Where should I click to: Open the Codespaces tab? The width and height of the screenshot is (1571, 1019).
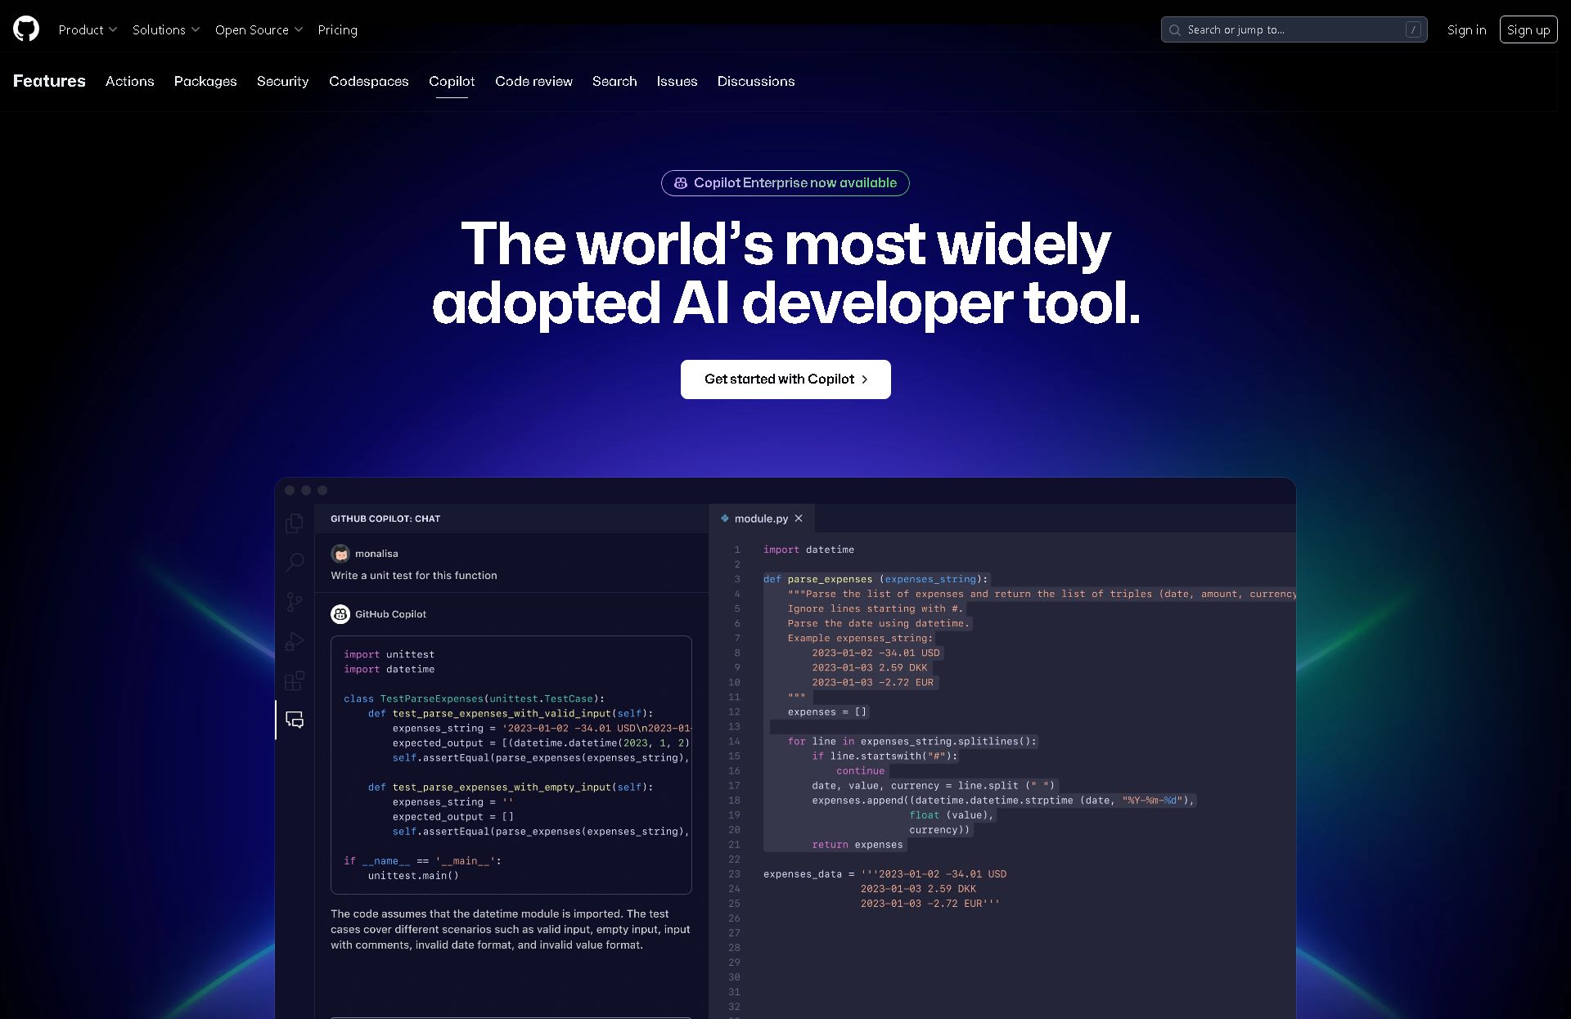(368, 81)
